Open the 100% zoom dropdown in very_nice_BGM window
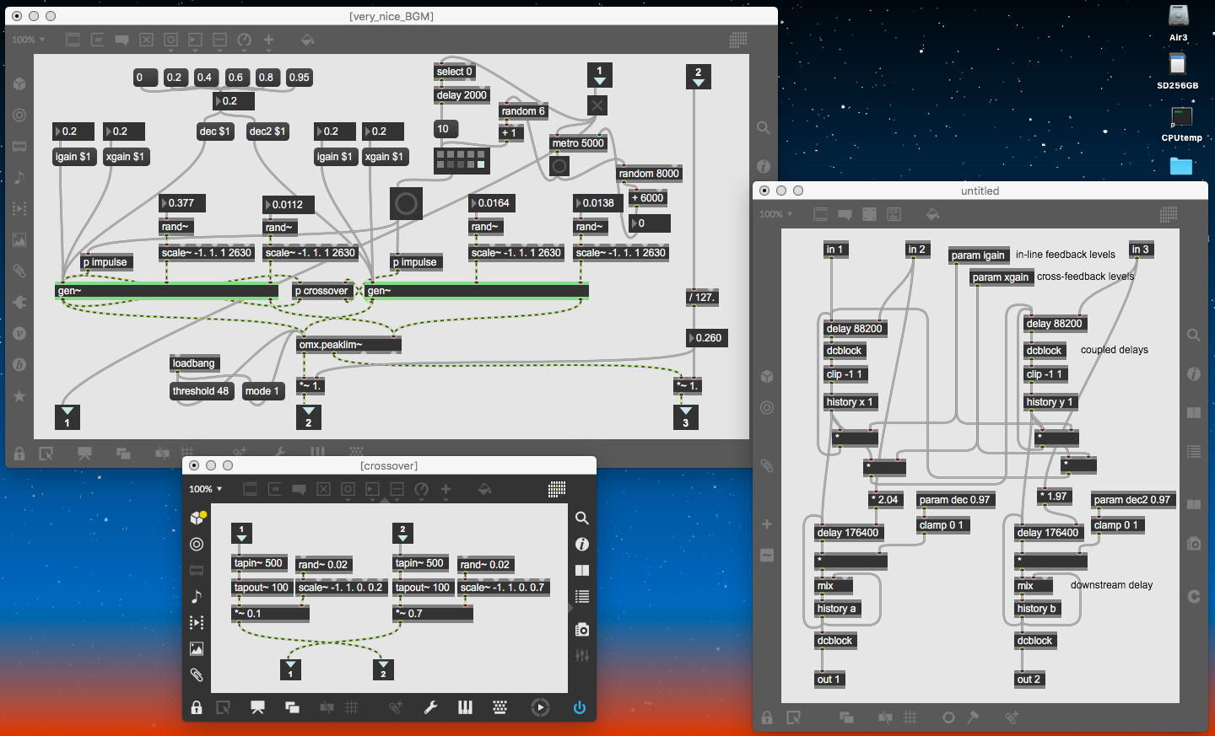This screenshot has width=1215, height=736. coord(29,40)
